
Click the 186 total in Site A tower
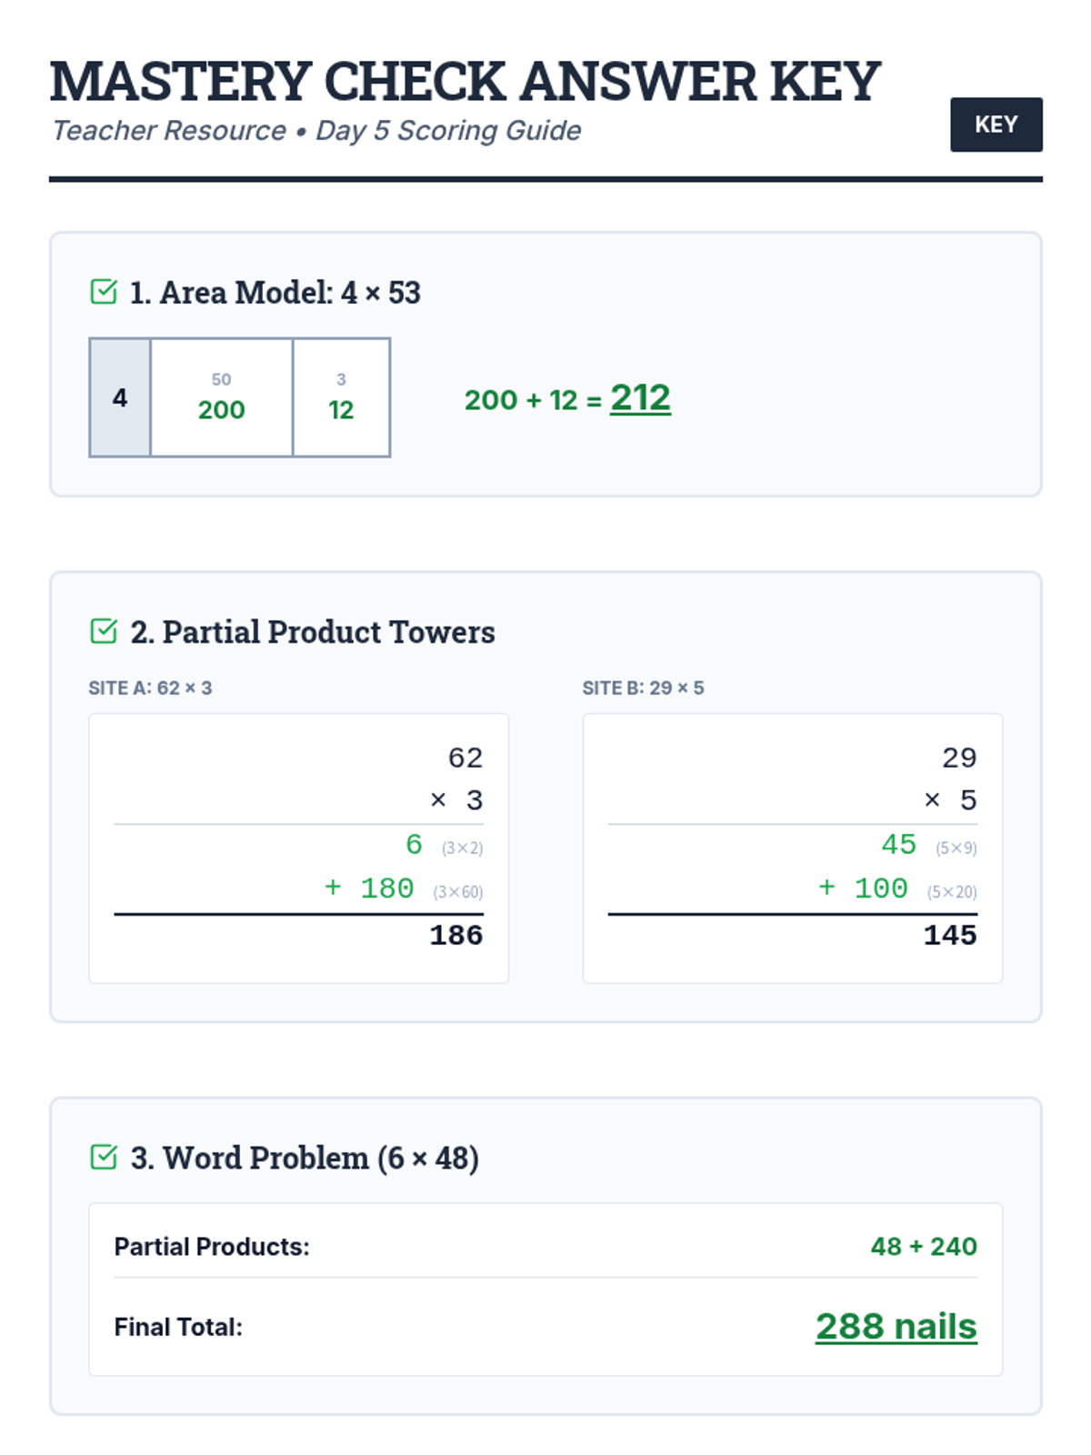point(455,935)
